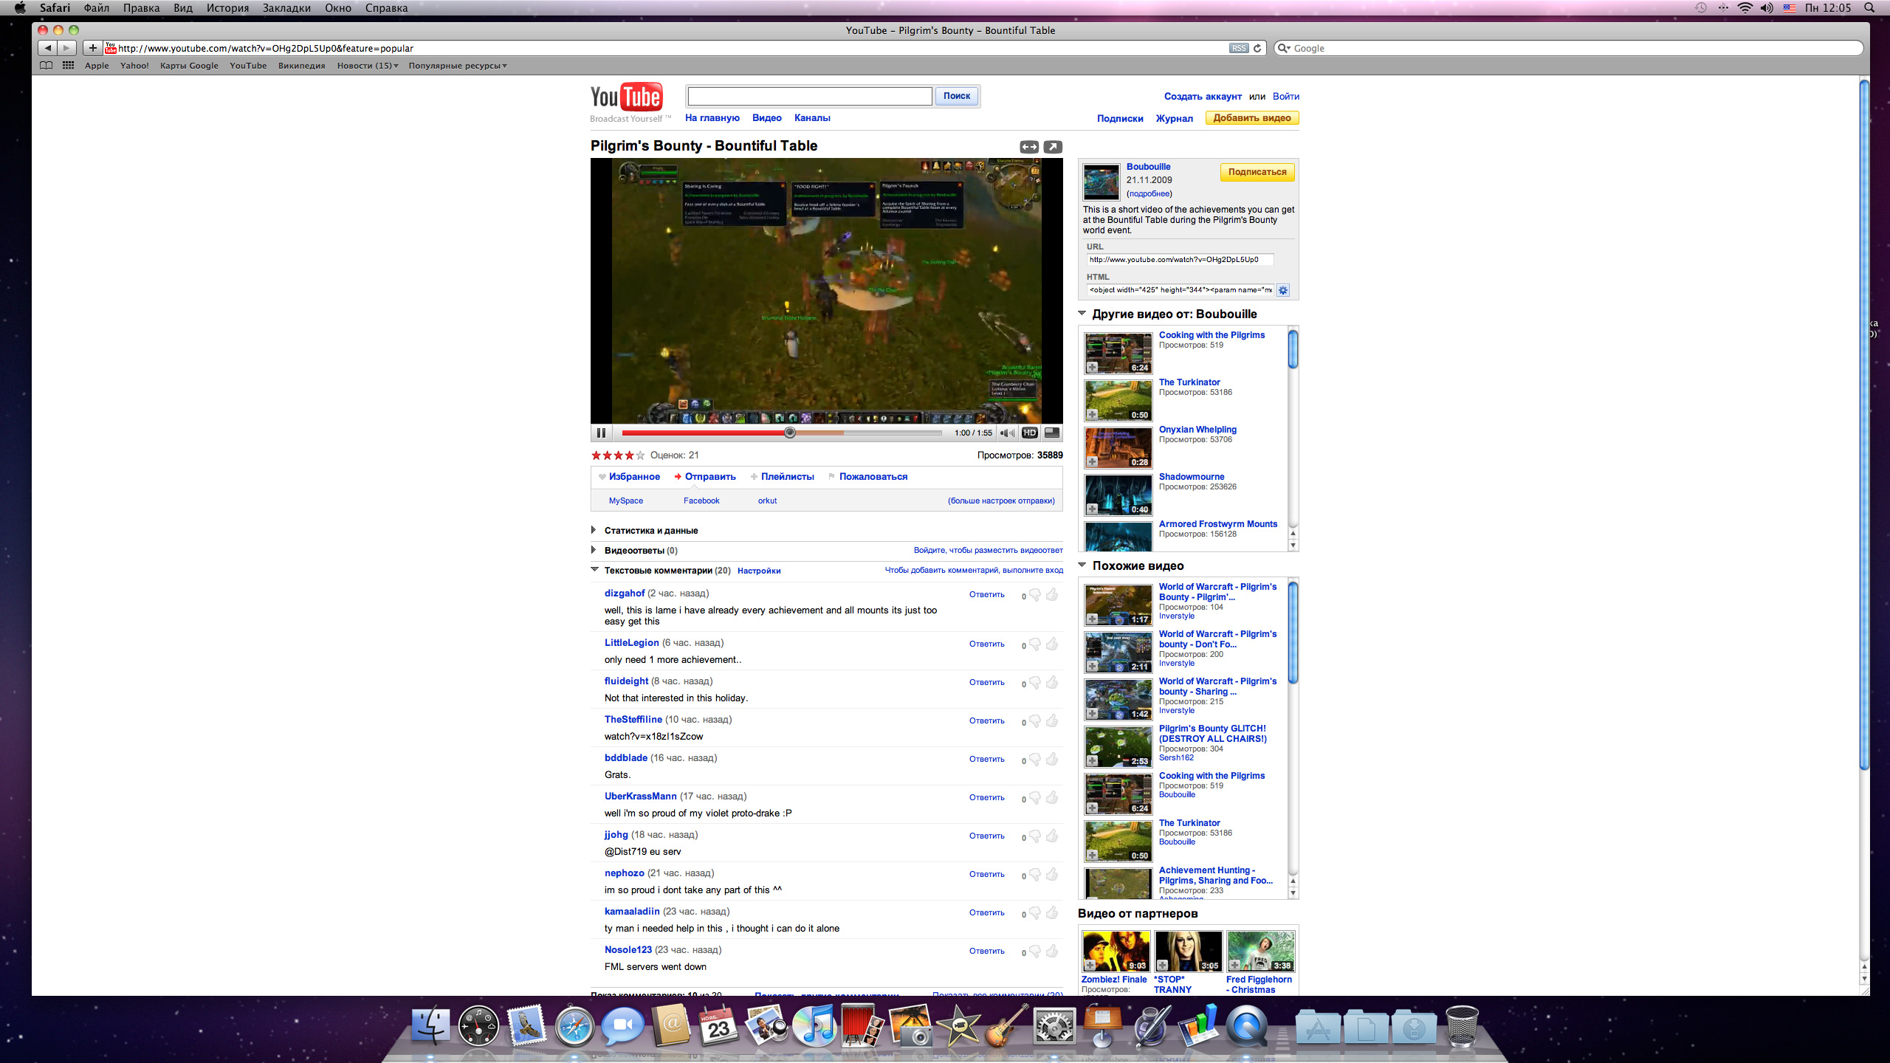
Task: Click the Spotlight magnifier in menu bar
Action: coord(1869,8)
